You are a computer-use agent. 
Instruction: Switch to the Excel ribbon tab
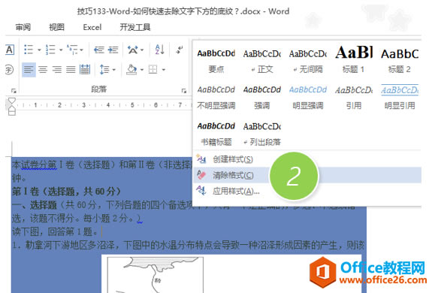92,27
